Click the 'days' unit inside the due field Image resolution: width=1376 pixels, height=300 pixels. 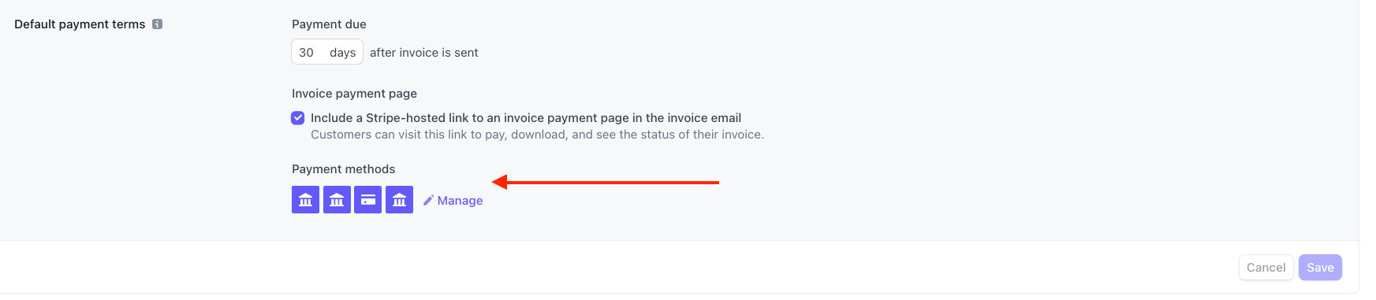[343, 53]
